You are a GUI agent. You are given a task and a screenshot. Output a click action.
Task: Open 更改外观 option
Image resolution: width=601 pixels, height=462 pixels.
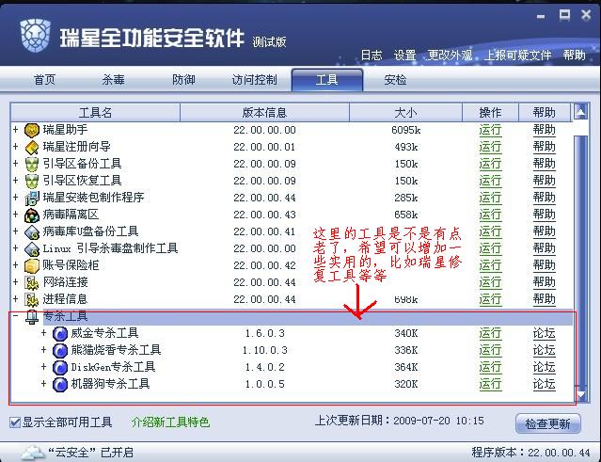[450, 56]
